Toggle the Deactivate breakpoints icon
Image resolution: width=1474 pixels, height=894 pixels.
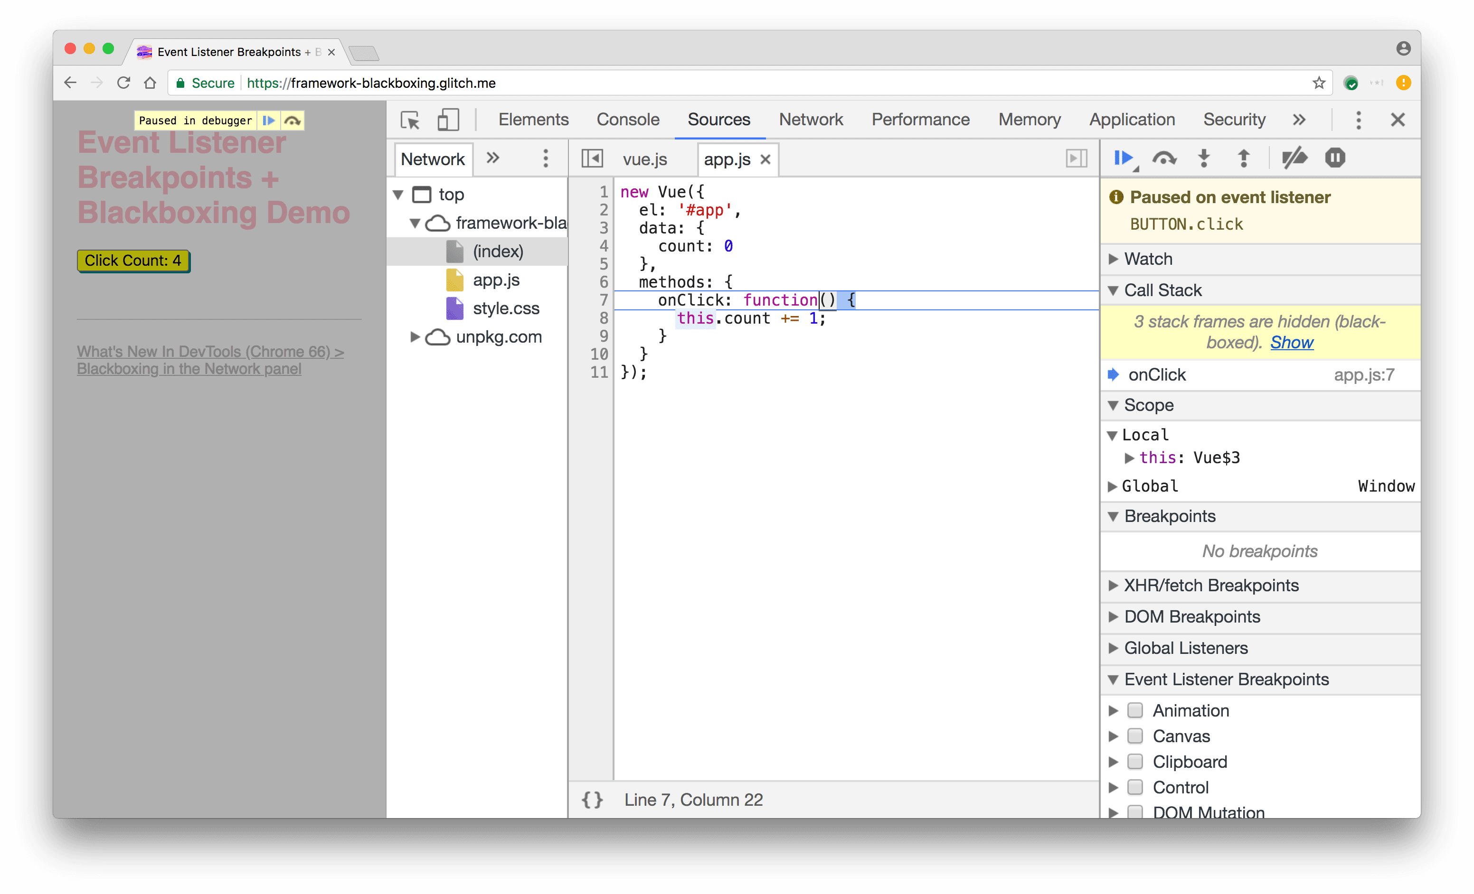pos(1295,160)
